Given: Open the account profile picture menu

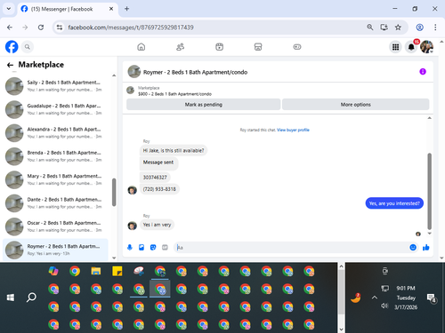Looking at the screenshot, I should pyautogui.click(x=426, y=47).
